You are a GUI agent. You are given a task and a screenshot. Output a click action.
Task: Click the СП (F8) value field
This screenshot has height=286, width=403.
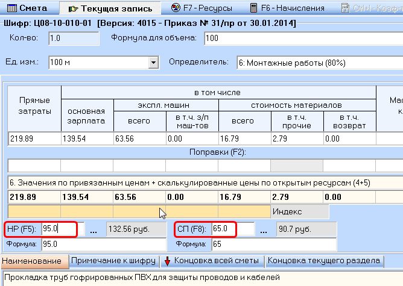pos(233,229)
